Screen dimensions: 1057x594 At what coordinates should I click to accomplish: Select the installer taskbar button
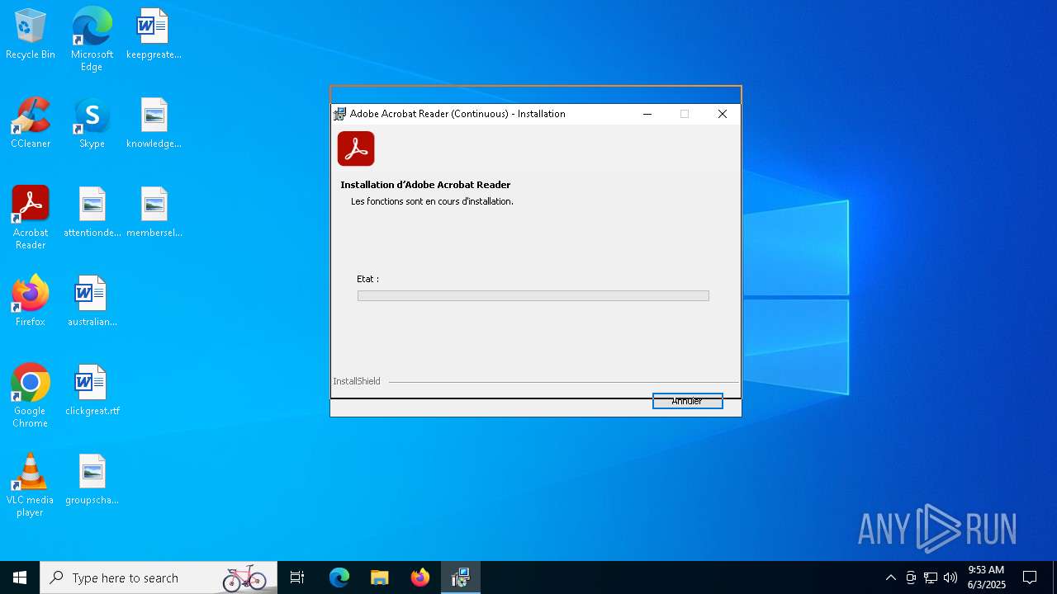pos(461,577)
